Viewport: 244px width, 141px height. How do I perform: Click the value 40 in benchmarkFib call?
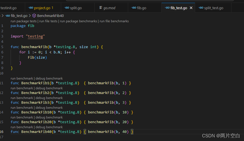tap(125, 132)
